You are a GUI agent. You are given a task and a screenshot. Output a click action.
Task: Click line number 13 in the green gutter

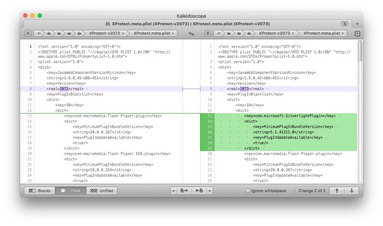click(210, 116)
